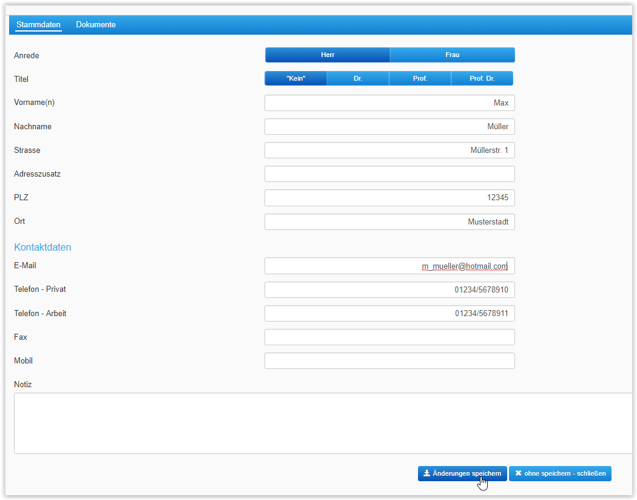Click the Ort field with Musterstadt
637x500 pixels.
point(389,222)
